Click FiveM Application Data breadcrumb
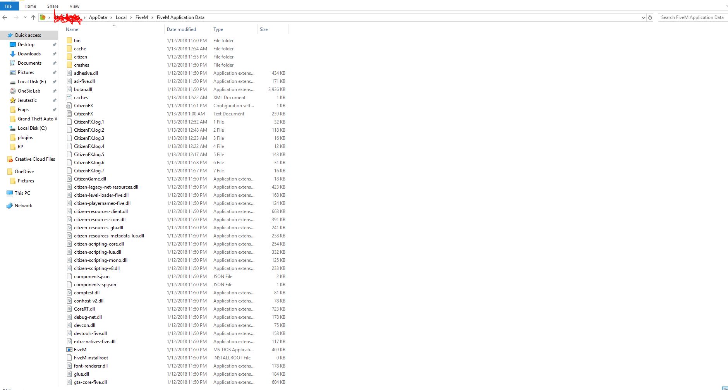The width and height of the screenshot is (728, 390). click(180, 17)
